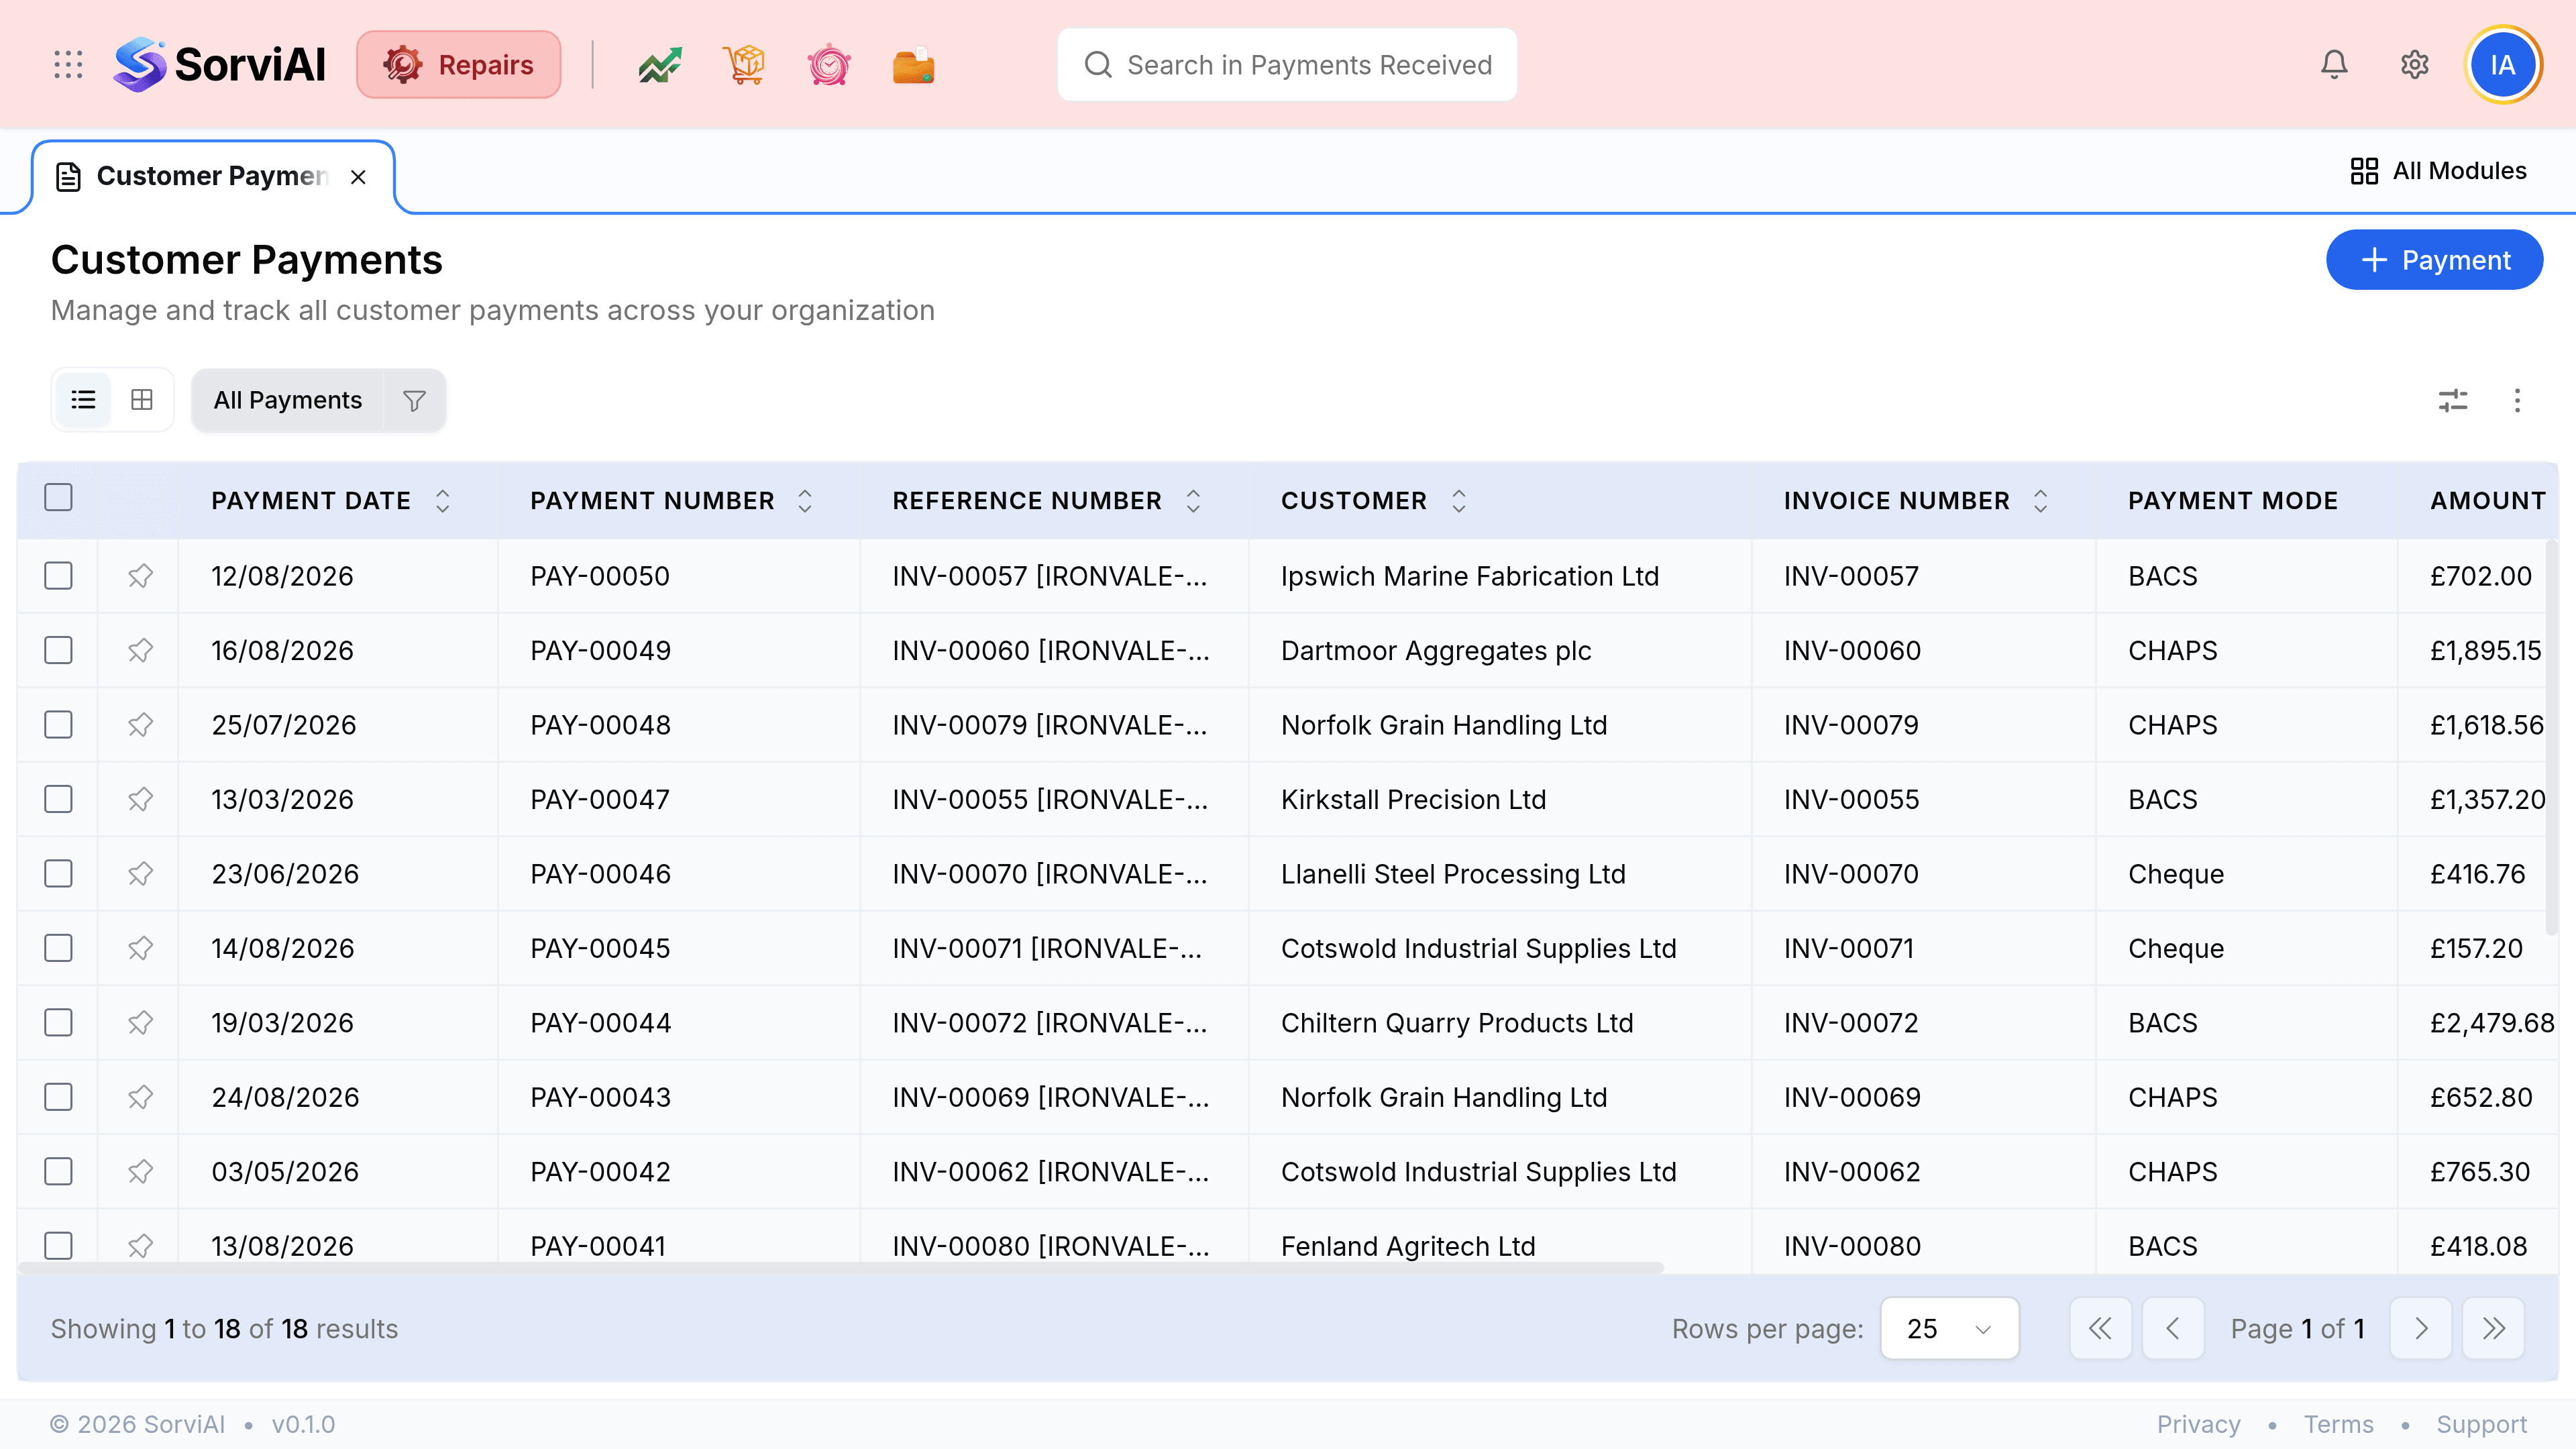Screen dimensions: 2576x1449
Task: Open IA user avatar menu
Action: 2502,65
